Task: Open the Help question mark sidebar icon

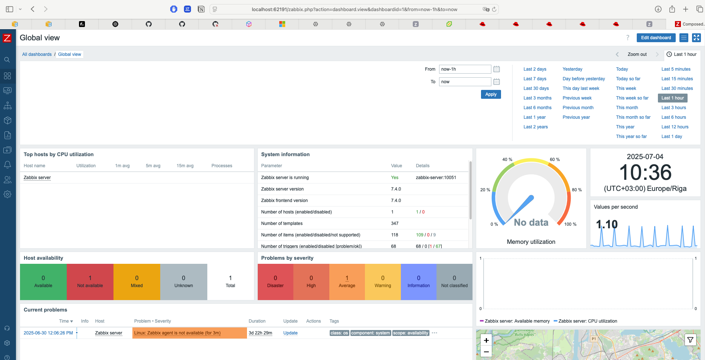Action: click(x=7, y=357)
